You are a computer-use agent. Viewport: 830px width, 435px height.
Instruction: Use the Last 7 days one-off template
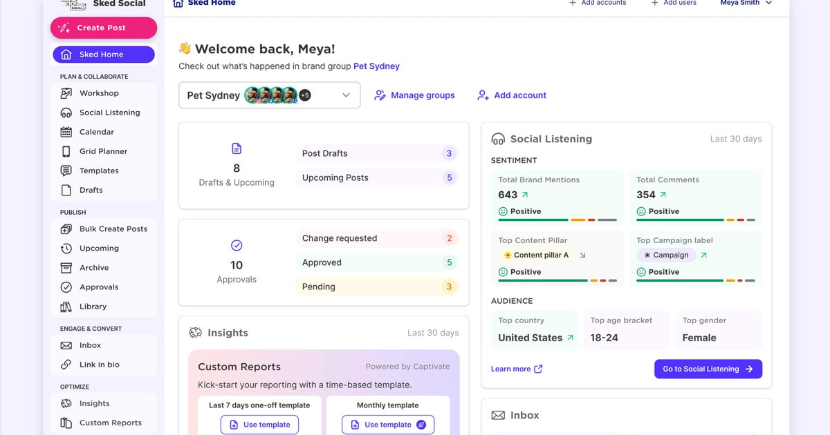point(259,425)
